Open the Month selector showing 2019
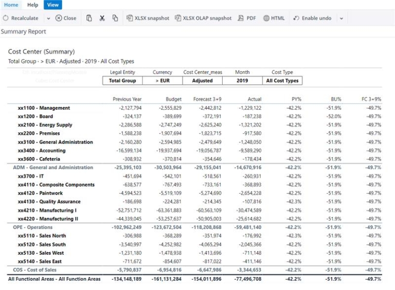 point(242,81)
